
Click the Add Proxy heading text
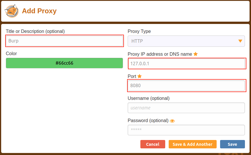39,11
